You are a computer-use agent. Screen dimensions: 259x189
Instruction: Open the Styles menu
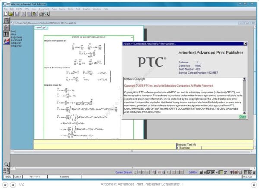click(x=70, y=9)
